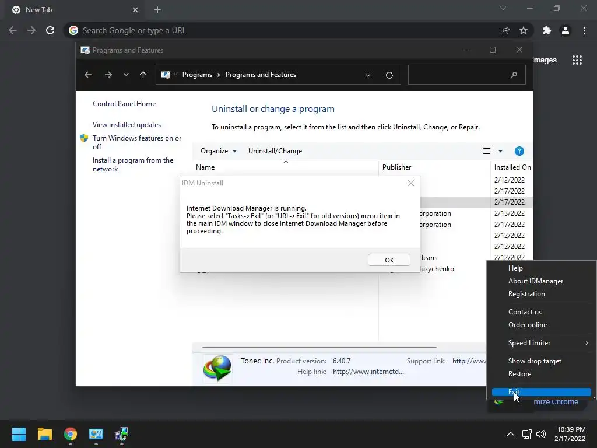Open Chrome tab search dropdown arrow
This screenshot has height=448, width=597.
503,8
